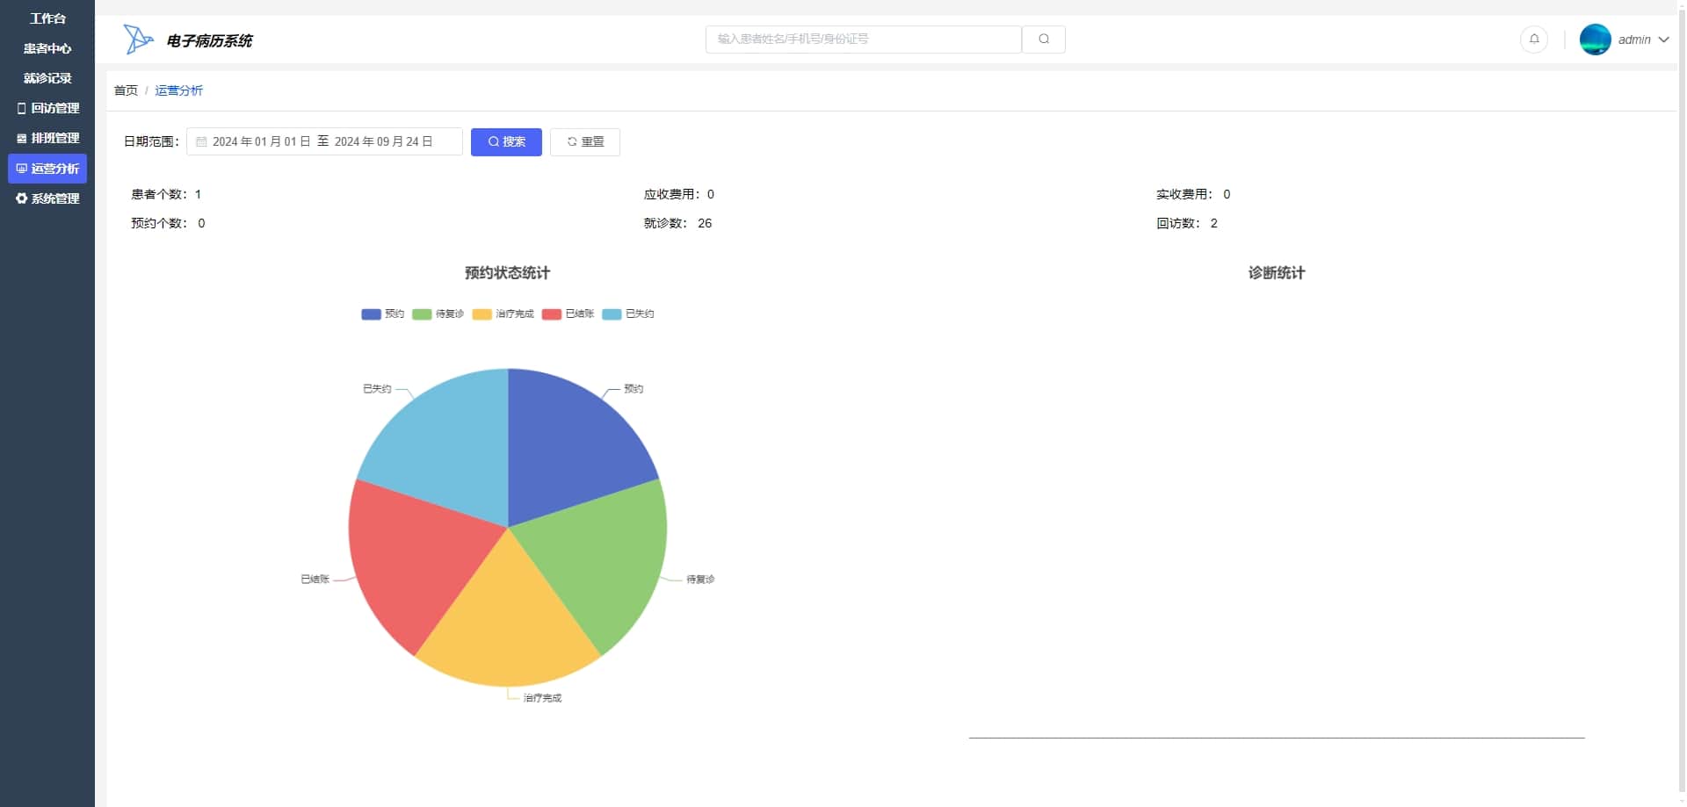Screen dimensions: 1687x807
Task: Reset filters with the 重置 button
Action: pos(585,142)
